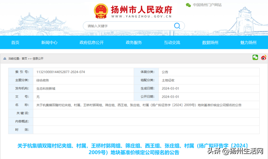Click the search magnifier icon

177,26
